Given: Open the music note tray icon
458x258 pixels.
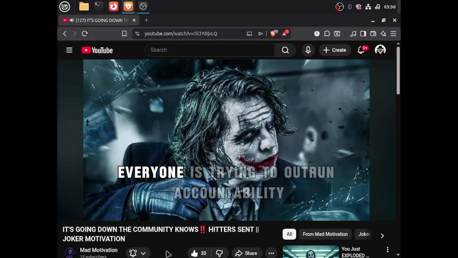Looking at the screenshot, I should tap(377, 7).
